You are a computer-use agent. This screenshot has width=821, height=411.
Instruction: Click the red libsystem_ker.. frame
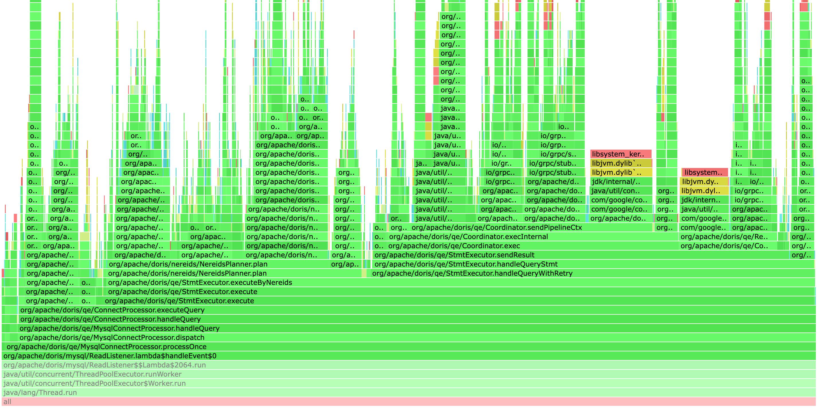click(620, 154)
